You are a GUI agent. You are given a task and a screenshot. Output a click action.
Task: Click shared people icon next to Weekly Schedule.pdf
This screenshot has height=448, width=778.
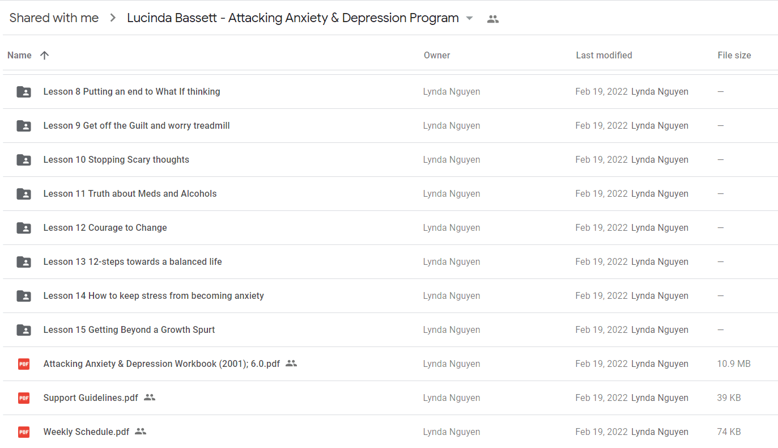click(x=141, y=432)
